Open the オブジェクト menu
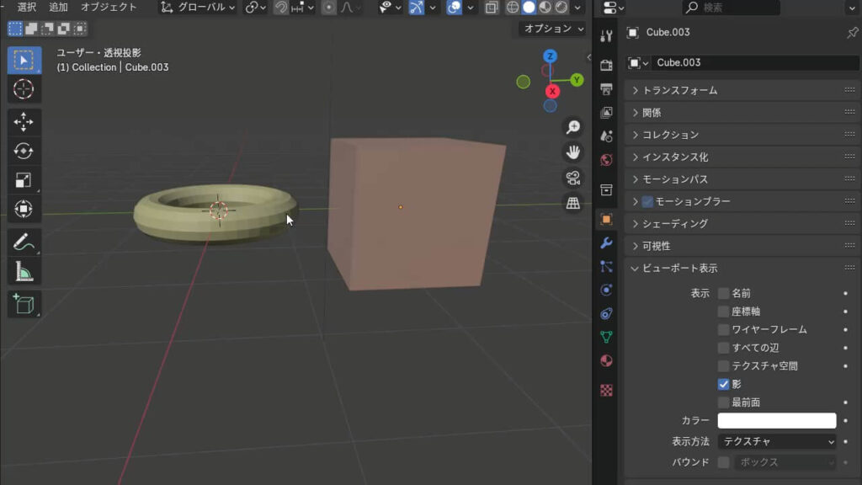 109,7
